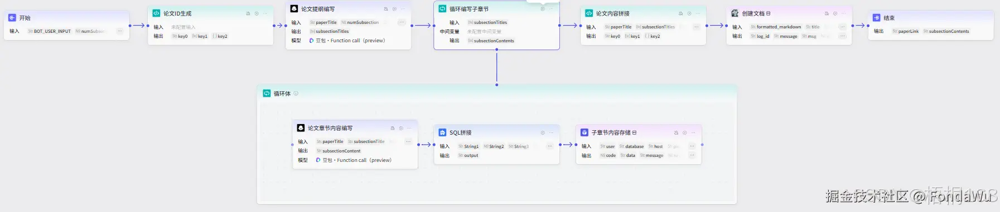Run test on the 论文内容拼接 node
The height and width of the screenshot is (212, 1000).
point(689,13)
